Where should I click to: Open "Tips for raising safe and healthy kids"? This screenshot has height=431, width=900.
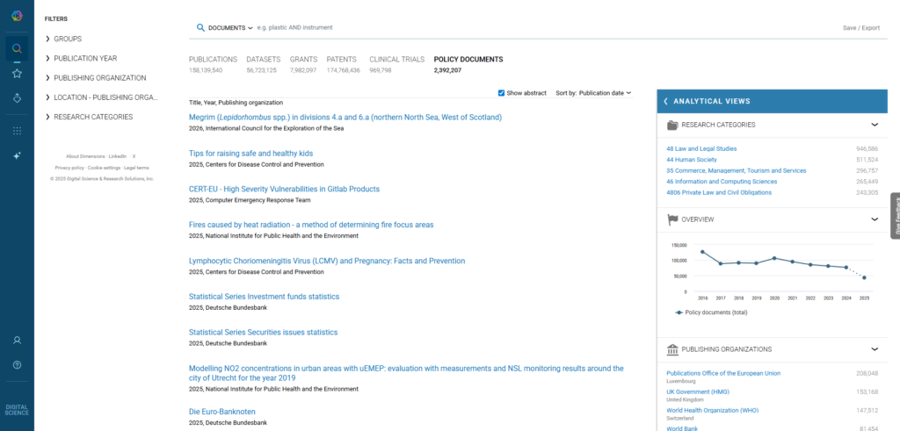(x=250, y=154)
